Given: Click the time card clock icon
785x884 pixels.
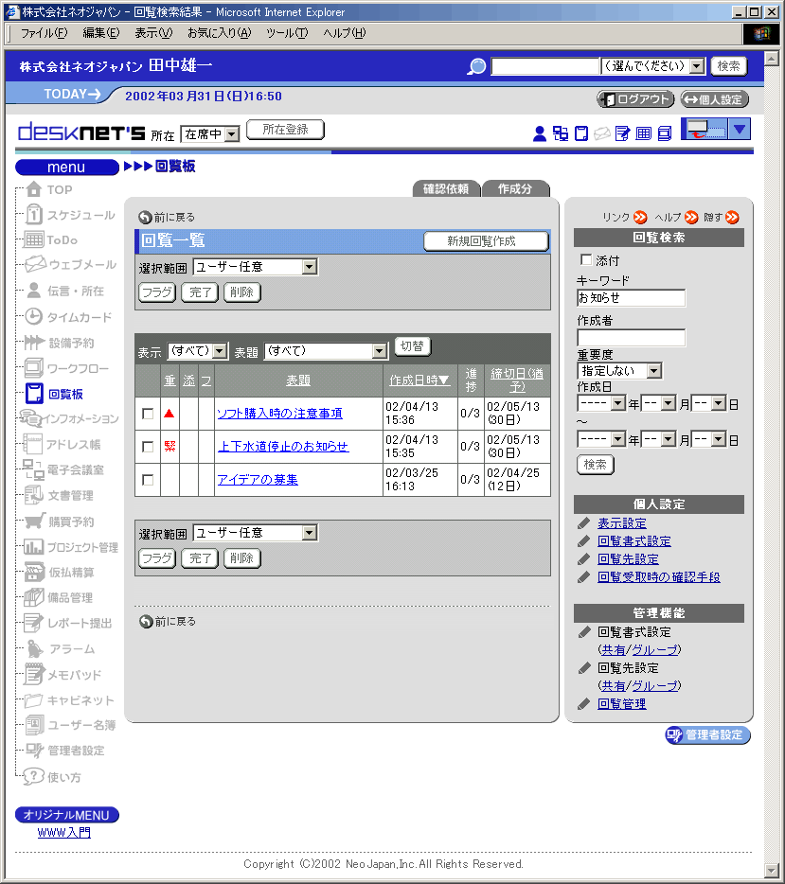Looking at the screenshot, I should click(34, 317).
